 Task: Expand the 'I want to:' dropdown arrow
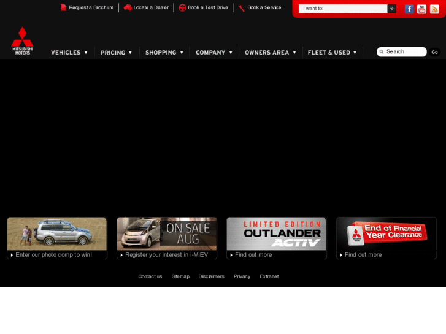pos(391,9)
